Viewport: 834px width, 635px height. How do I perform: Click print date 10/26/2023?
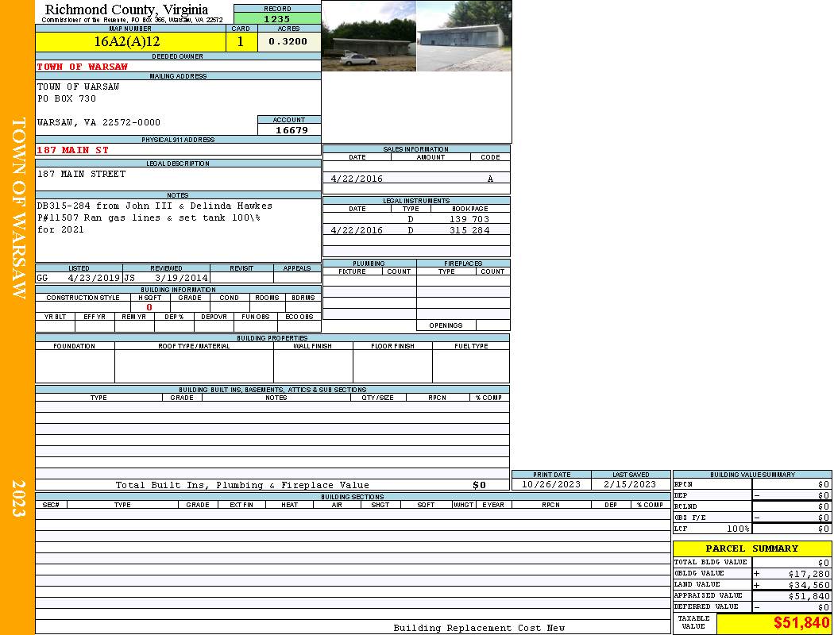tap(551, 485)
